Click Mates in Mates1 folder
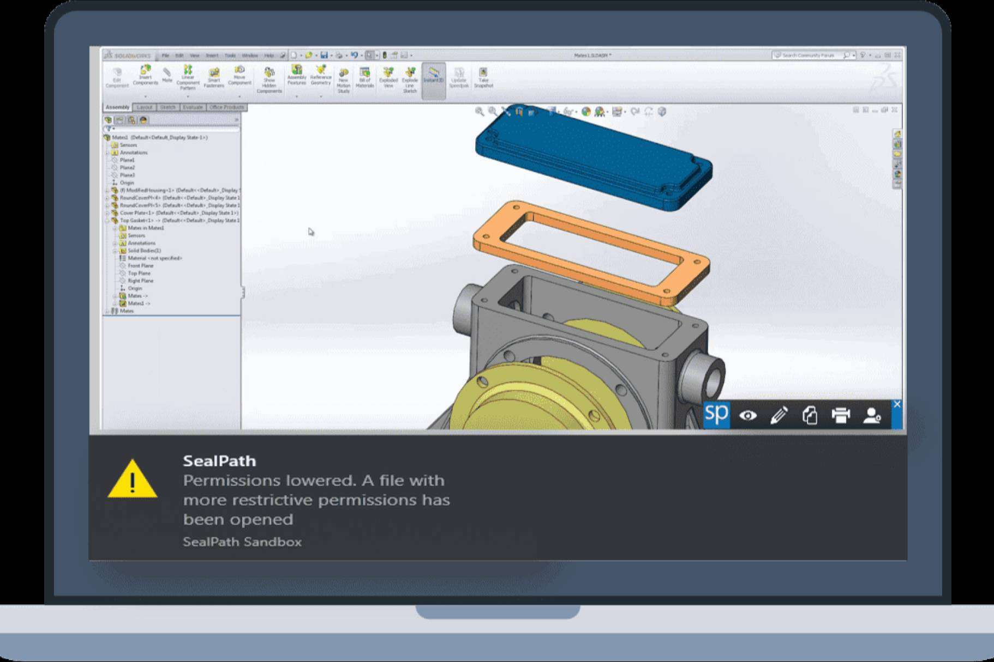 tap(146, 228)
